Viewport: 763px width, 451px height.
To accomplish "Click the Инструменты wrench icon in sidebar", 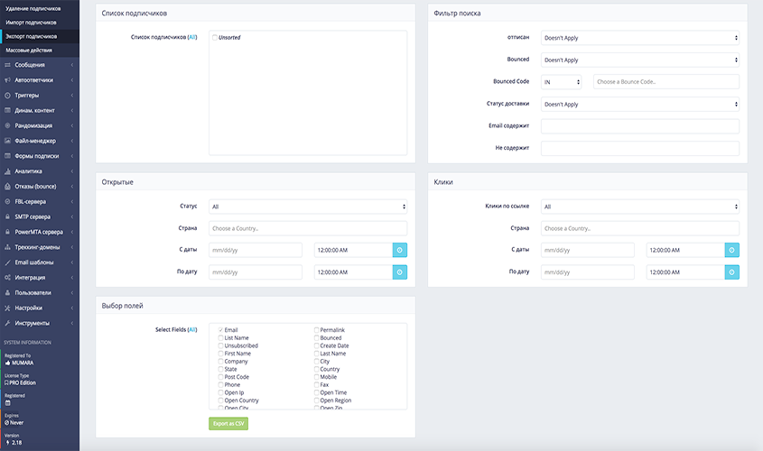I will [x=8, y=323].
